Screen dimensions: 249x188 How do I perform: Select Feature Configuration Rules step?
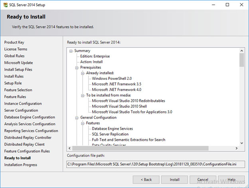[x=27, y=151]
